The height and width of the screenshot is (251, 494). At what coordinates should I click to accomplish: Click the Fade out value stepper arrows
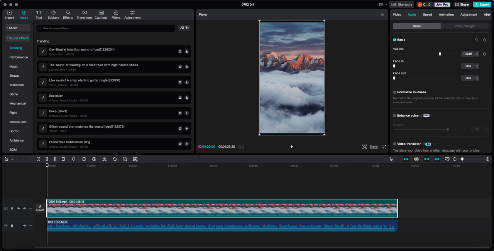tap(477, 78)
